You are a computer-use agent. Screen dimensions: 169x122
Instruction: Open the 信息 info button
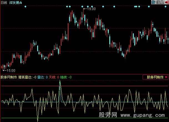click(160, 2)
